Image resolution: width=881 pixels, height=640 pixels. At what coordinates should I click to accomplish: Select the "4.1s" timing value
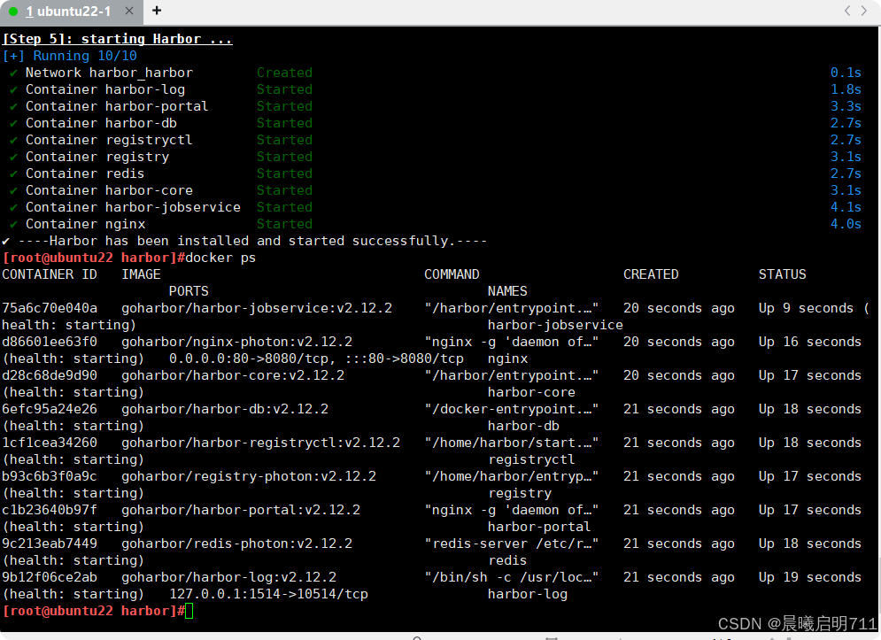pos(846,207)
